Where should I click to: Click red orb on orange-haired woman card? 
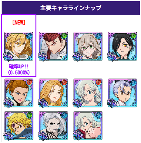tap(64, 82)
